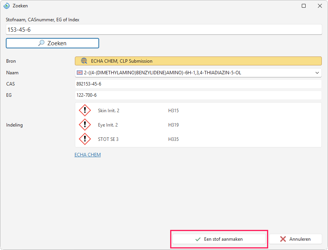
Task: Click the green checkmark on Een stof aanmaken
Action: 198,239
